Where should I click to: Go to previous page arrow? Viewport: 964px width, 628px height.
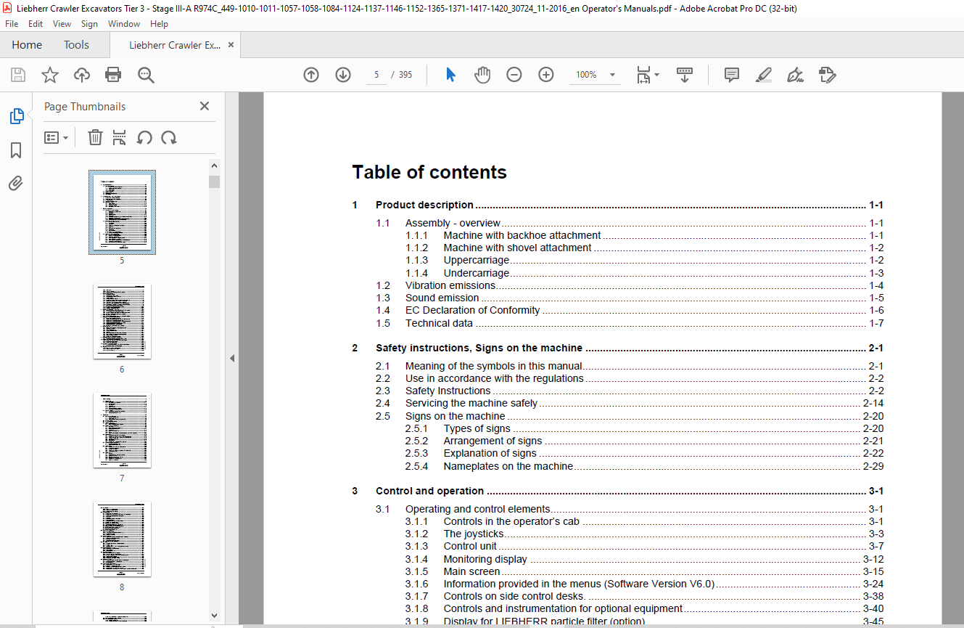tap(311, 75)
